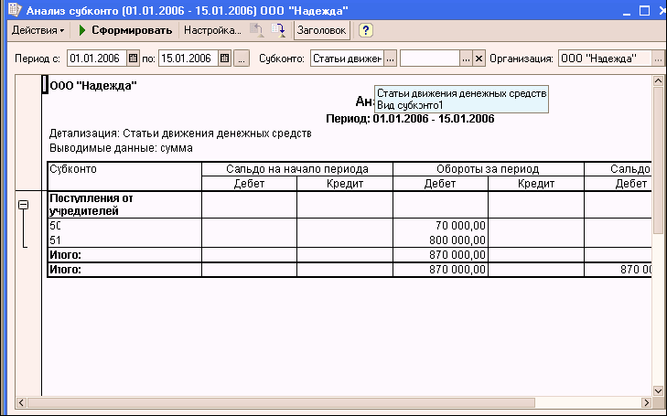Click the period selection ellipsis button
Viewport: 667px width, 416px height.
pos(242,59)
